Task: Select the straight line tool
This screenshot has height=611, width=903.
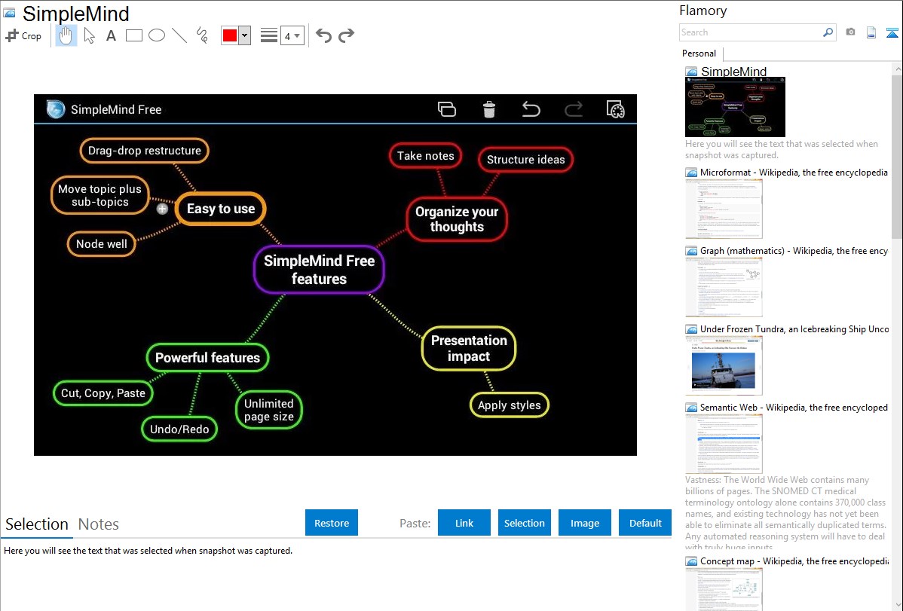Action: [179, 35]
